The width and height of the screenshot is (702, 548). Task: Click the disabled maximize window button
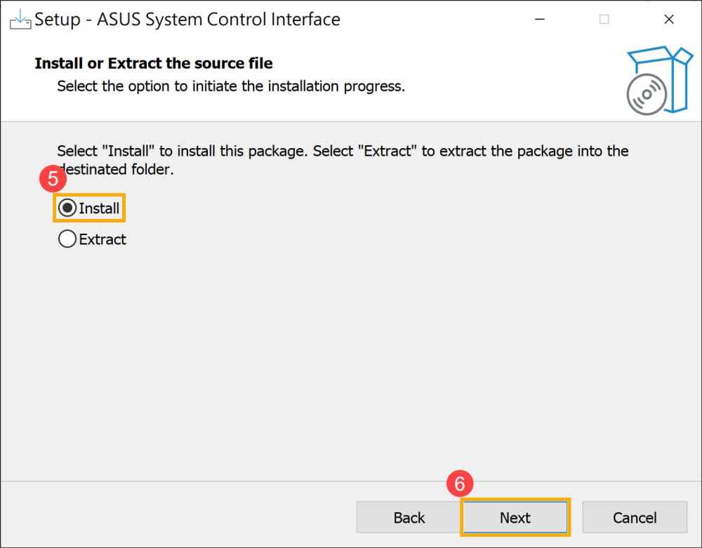604,20
